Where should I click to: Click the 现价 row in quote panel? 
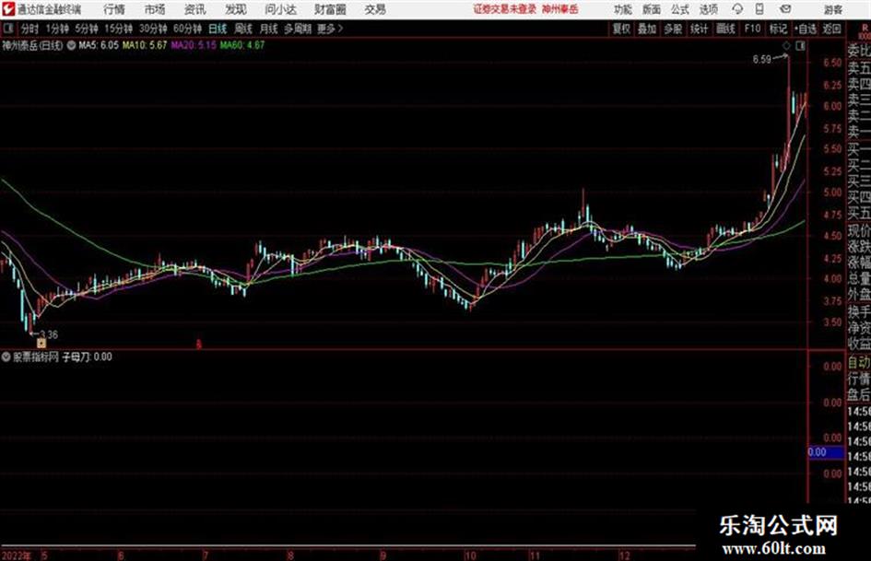click(x=859, y=230)
